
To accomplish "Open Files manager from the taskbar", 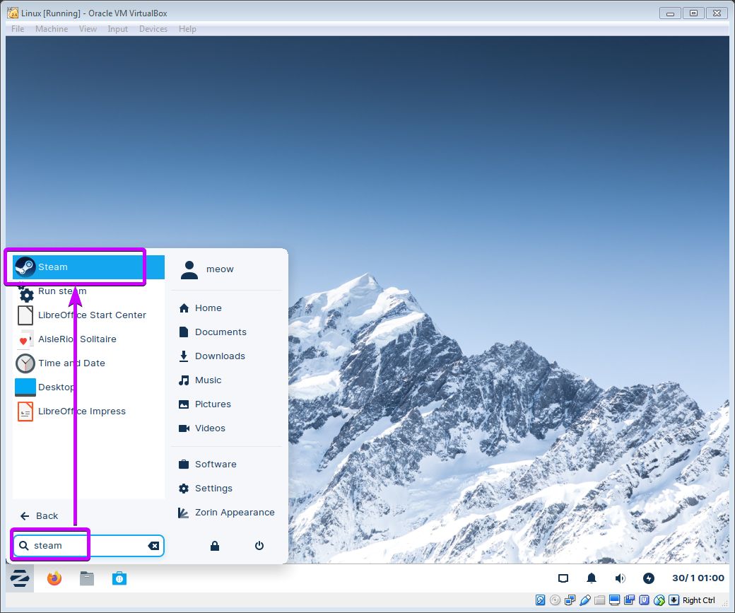I will pyautogui.click(x=87, y=578).
